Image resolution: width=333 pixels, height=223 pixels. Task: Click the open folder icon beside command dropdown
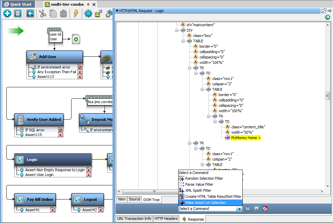tap(248, 209)
